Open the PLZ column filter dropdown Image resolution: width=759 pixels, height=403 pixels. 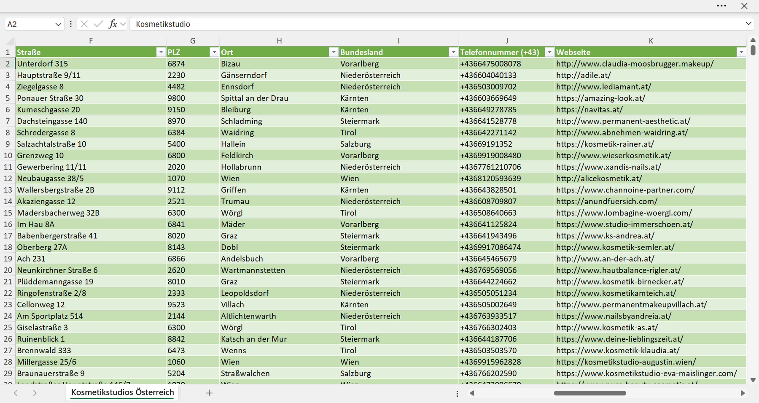214,52
